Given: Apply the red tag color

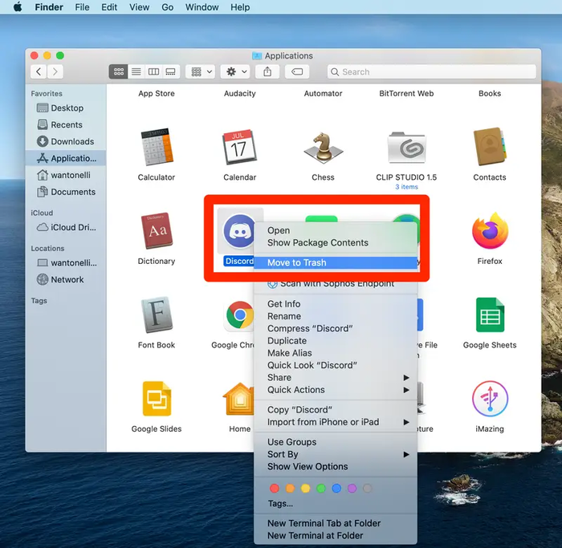Looking at the screenshot, I should point(275,488).
